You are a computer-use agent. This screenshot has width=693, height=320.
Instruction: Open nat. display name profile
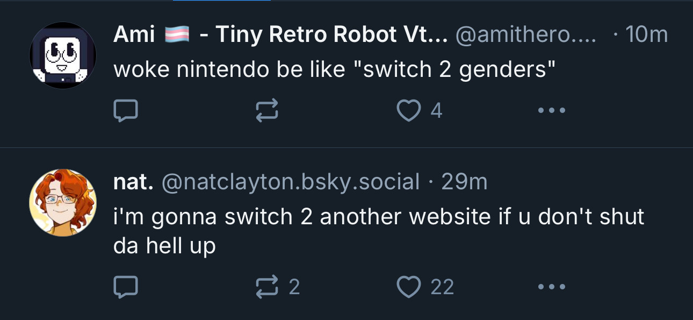[x=134, y=182]
